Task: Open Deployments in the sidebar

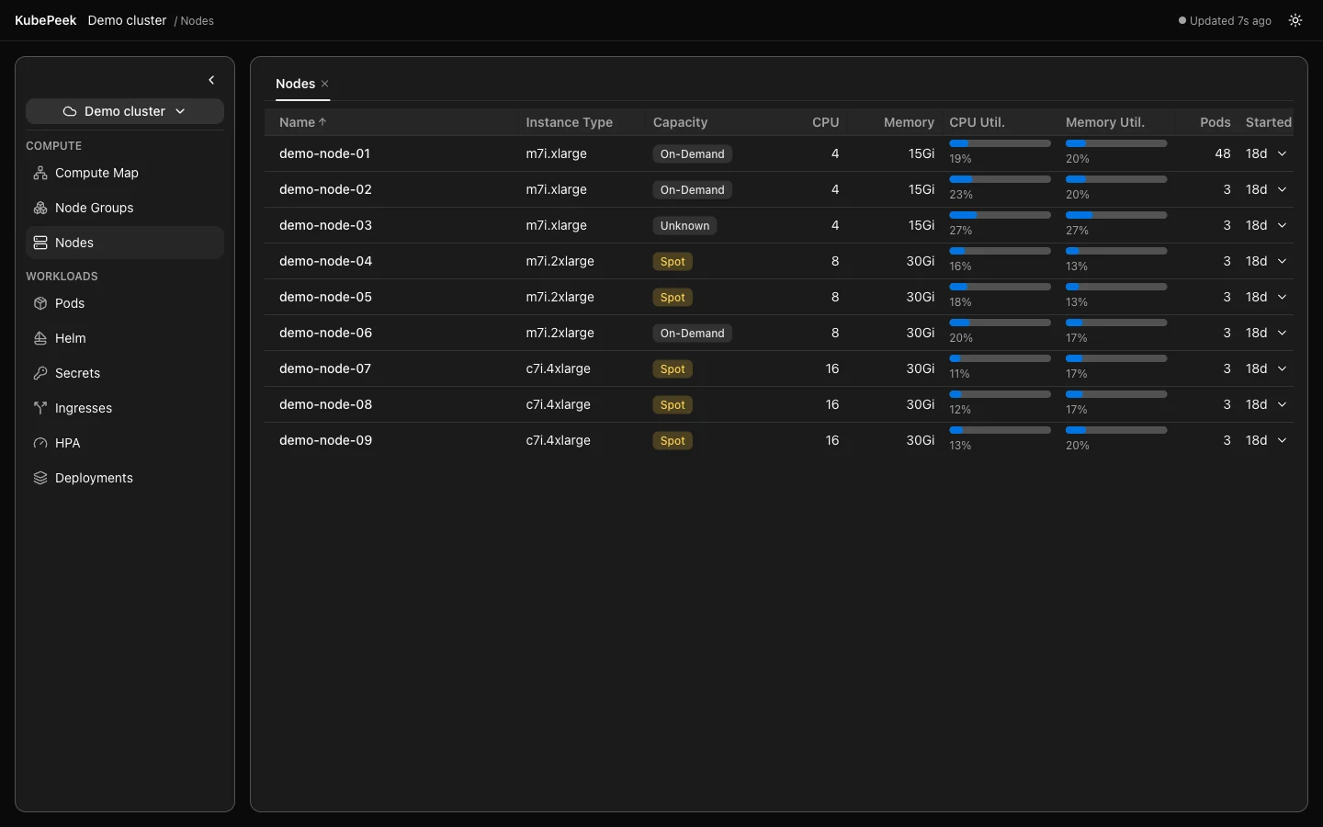Action: coord(125,478)
